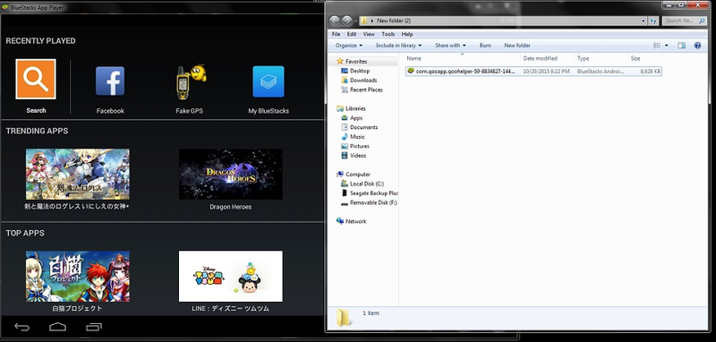
Task: Click the 10/20/2015 8:22 PM date cell
Action: tap(546, 72)
